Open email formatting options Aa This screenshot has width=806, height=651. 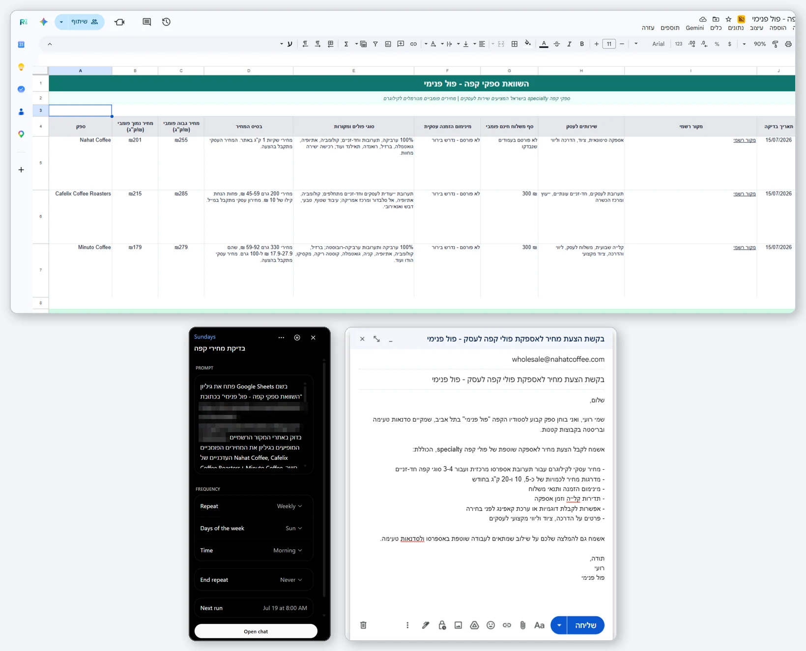point(539,625)
